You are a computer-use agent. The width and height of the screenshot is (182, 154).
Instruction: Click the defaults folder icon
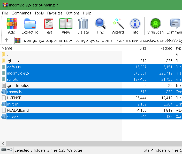point(4,67)
